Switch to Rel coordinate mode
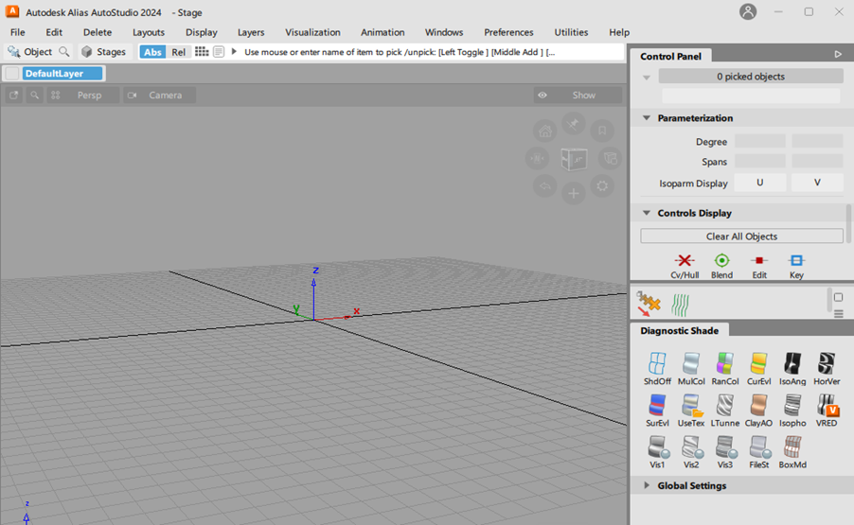Screen dimensions: 854x525 (x=178, y=52)
